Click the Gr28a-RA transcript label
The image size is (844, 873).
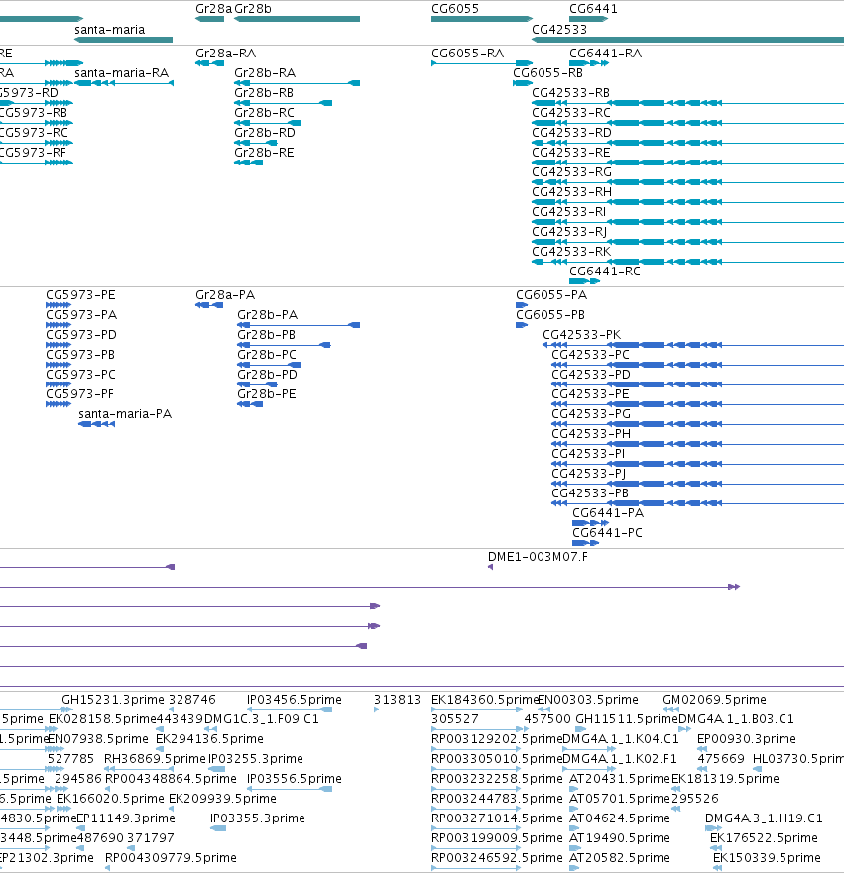[225, 54]
